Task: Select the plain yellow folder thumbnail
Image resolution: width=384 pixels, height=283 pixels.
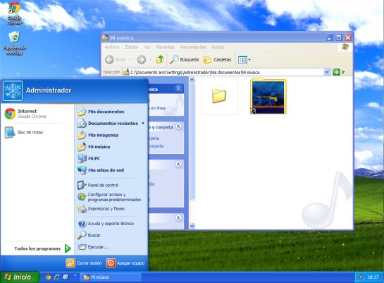Action: [x=219, y=96]
